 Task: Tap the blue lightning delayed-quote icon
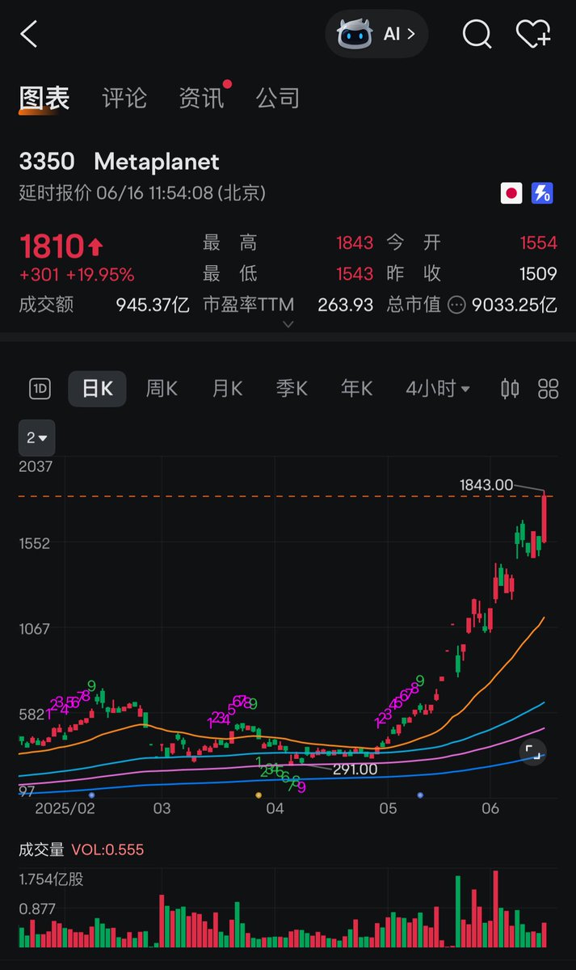(x=542, y=193)
